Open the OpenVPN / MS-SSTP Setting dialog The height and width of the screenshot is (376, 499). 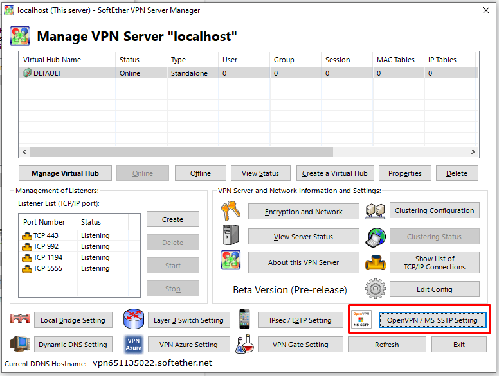[431, 320]
